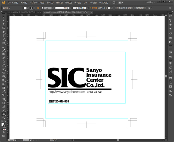
Task: Open the 2 pt brush definition dropdown
Action: point(87,8)
